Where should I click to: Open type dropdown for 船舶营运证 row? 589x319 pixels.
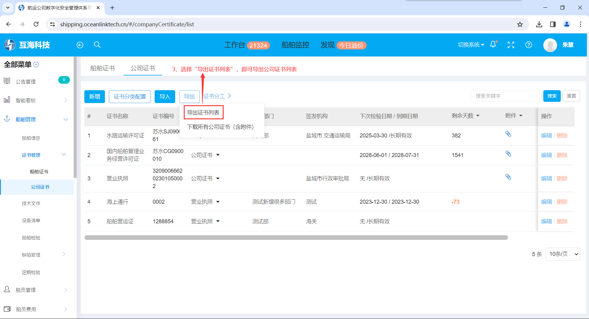[218, 221]
